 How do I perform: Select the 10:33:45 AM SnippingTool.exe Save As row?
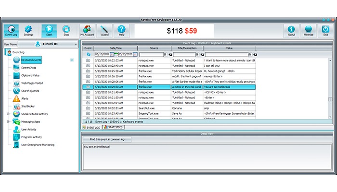pyautogui.click(x=169, y=114)
